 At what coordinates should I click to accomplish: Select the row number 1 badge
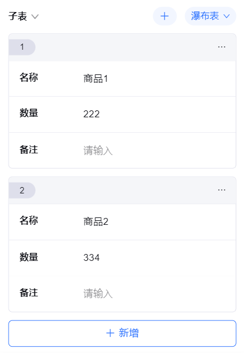click(x=22, y=47)
